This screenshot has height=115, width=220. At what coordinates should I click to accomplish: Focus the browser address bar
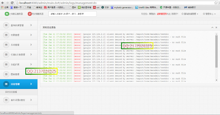[x=115, y=3]
